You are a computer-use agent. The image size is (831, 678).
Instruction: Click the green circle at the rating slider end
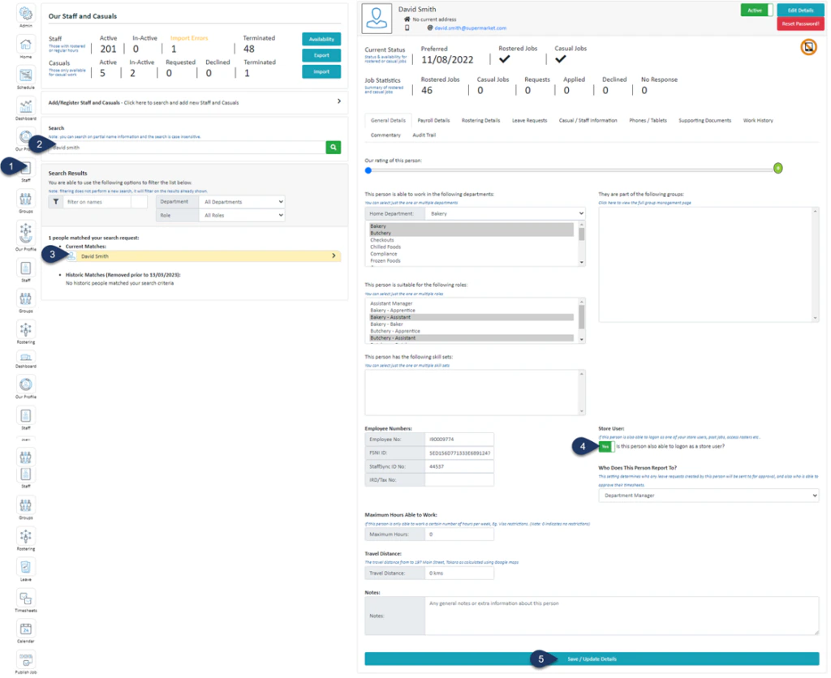[x=778, y=169]
